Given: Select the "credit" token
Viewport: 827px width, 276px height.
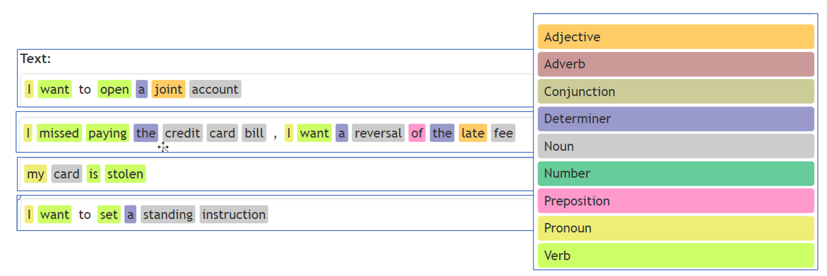Looking at the screenshot, I should (182, 133).
